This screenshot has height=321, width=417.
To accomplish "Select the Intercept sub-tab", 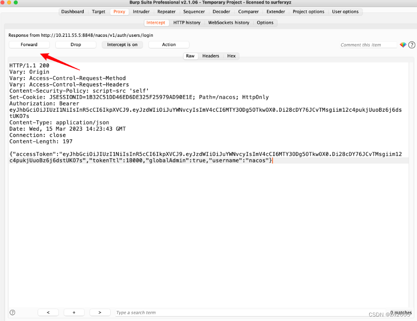I will (156, 23).
